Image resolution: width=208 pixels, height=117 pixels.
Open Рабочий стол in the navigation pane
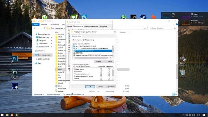(43, 37)
